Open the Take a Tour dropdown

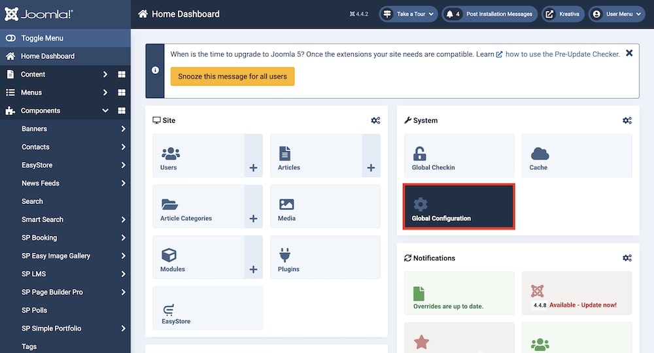[x=407, y=14]
